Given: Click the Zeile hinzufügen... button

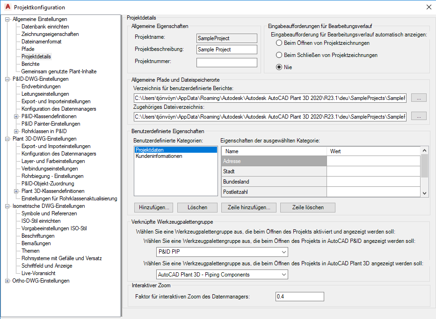Looking at the screenshot, I should point(249,207).
